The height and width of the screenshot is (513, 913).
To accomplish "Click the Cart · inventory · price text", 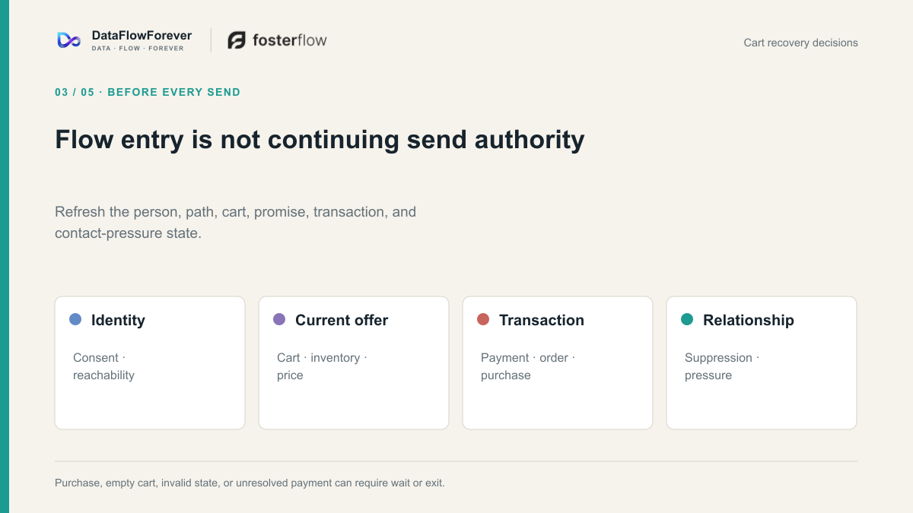I will 322,366.
